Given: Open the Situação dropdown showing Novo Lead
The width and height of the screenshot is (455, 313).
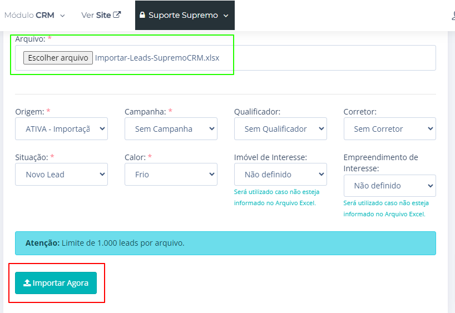Looking at the screenshot, I should [x=61, y=175].
